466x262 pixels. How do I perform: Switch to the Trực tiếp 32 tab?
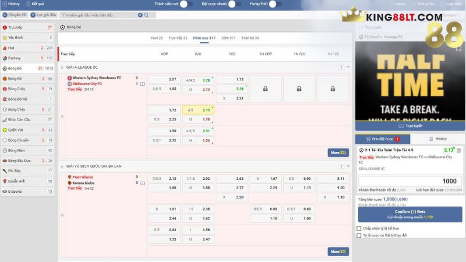pos(178,38)
